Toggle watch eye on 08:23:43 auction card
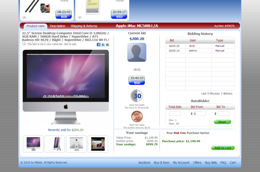The height and width of the screenshot is (172, 260). 24,18
